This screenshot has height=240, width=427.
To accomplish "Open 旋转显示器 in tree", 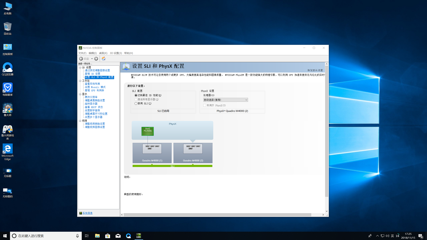I will click(91, 104).
